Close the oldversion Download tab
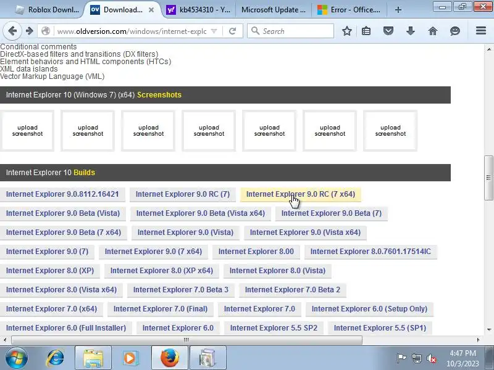 [x=151, y=10]
